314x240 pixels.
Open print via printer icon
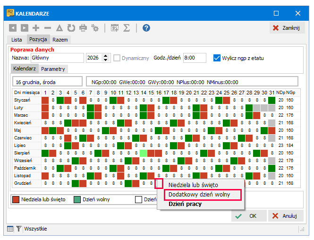[x=83, y=28]
